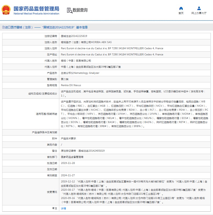
Task: Open the 数据查询 search icon
Action: point(69,10)
